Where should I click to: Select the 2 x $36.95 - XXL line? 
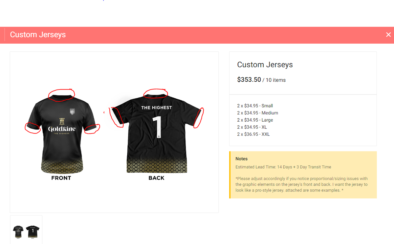[x=253, y=134]
